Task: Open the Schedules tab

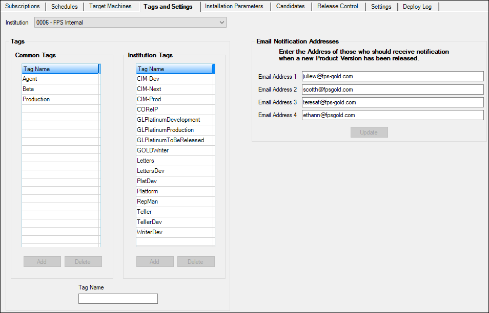Action: 65,7
